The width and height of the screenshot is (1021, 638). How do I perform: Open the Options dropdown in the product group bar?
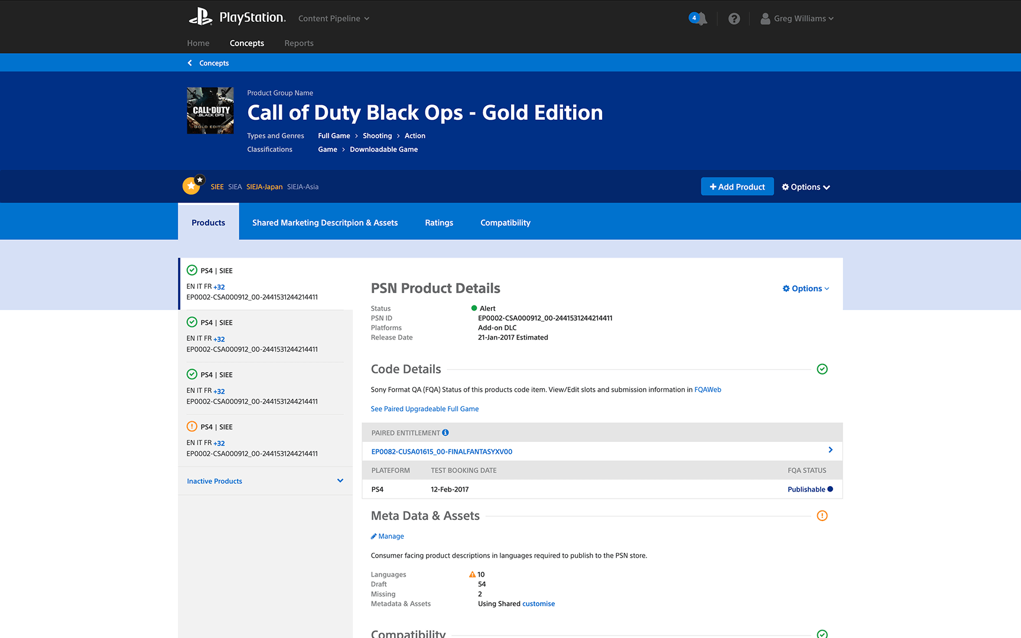(x=806, y=187)
